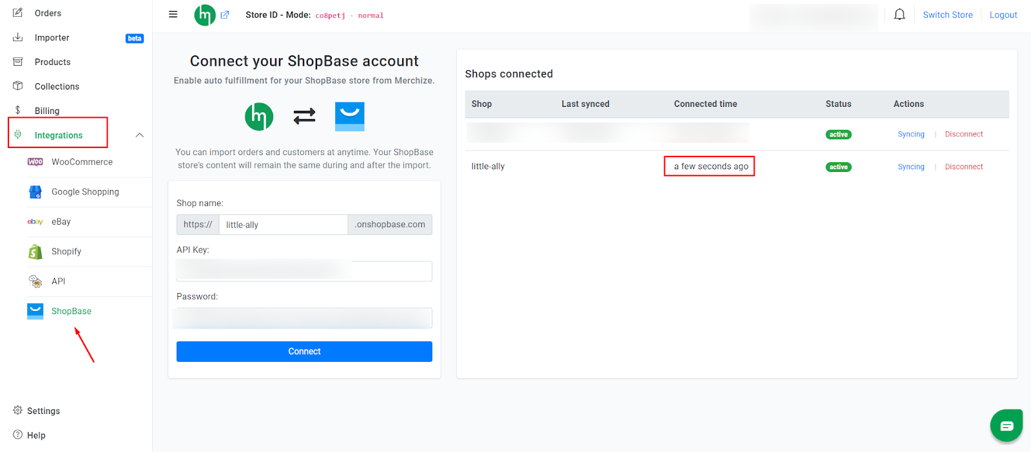The width and height of the screenshot is (1031, 452).
Task: Click the Merchize logo in header
Action: tap(205, 15)
